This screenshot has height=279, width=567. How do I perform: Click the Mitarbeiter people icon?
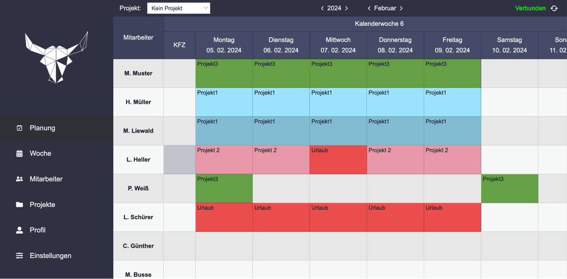point(19,179)
